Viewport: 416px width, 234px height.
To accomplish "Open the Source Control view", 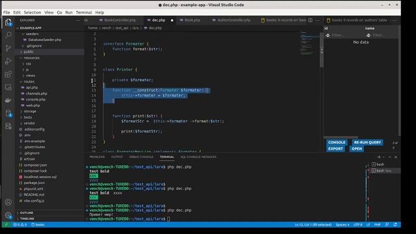I will (x=8, y=48).
